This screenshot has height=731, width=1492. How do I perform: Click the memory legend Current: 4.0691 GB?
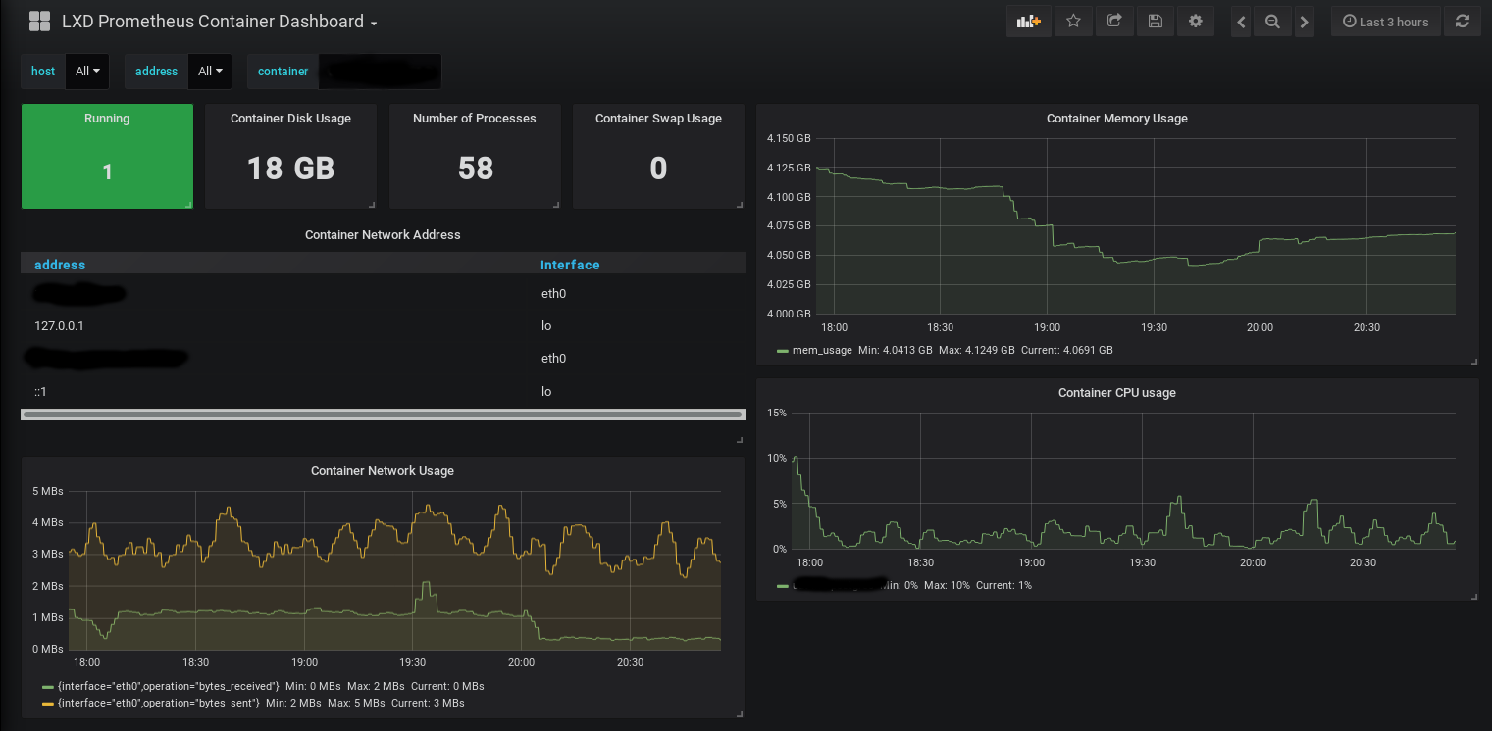click(1067, 350)
